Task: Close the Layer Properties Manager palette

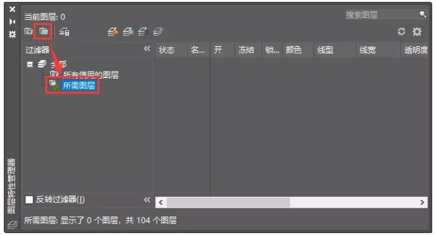Action: 12,10
